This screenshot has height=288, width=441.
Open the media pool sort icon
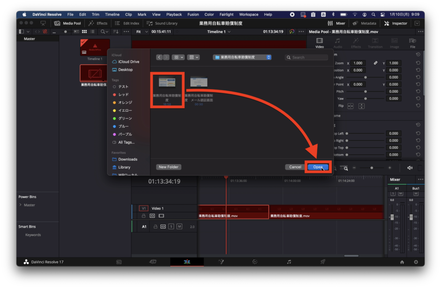pyautogui.click(x=116, y=32)
